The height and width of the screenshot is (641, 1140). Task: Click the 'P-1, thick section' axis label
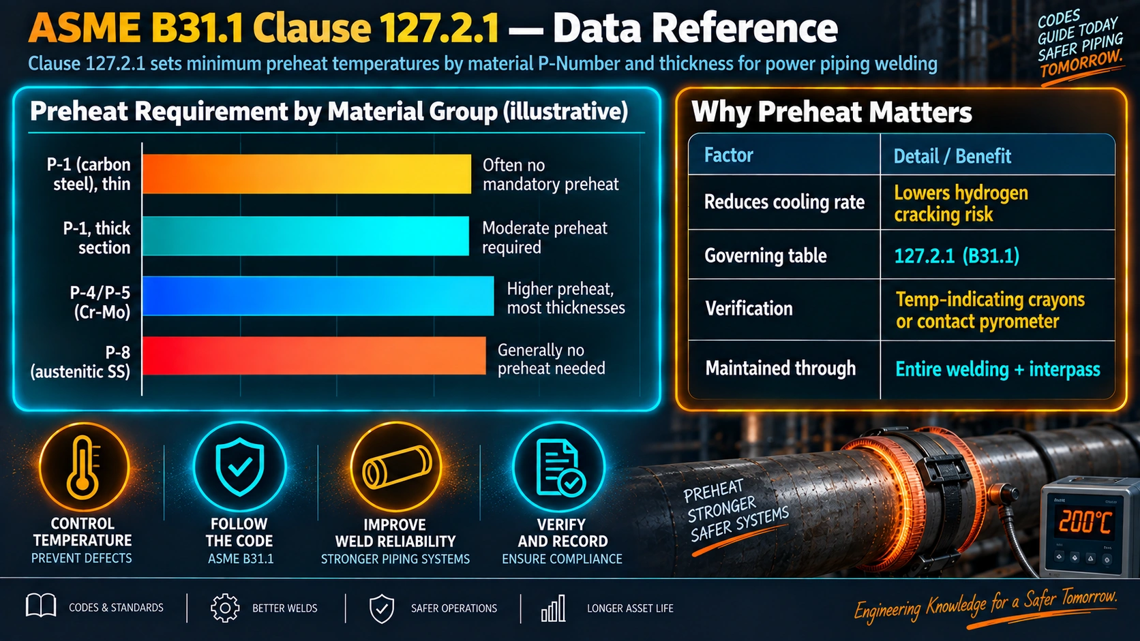pyautogui.click(x=96, y=237)
